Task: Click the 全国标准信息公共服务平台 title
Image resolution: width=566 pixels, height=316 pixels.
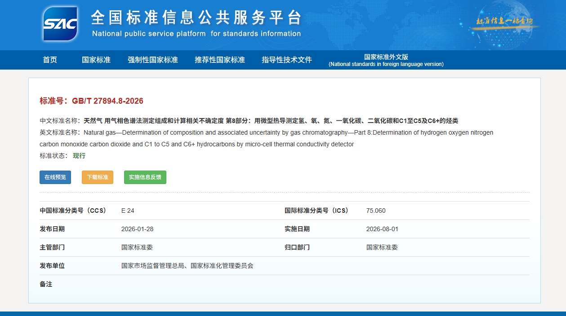Action: tap(196, 18)
